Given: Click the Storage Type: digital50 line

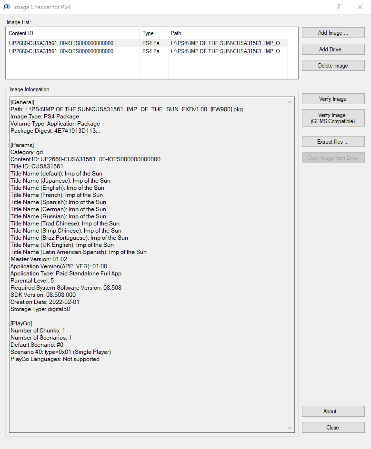Looking at the screenshot, I should coord(40,309).
